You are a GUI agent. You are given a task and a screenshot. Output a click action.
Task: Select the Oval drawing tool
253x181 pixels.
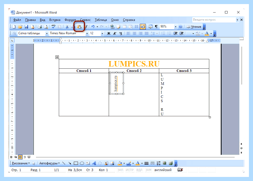82,163
